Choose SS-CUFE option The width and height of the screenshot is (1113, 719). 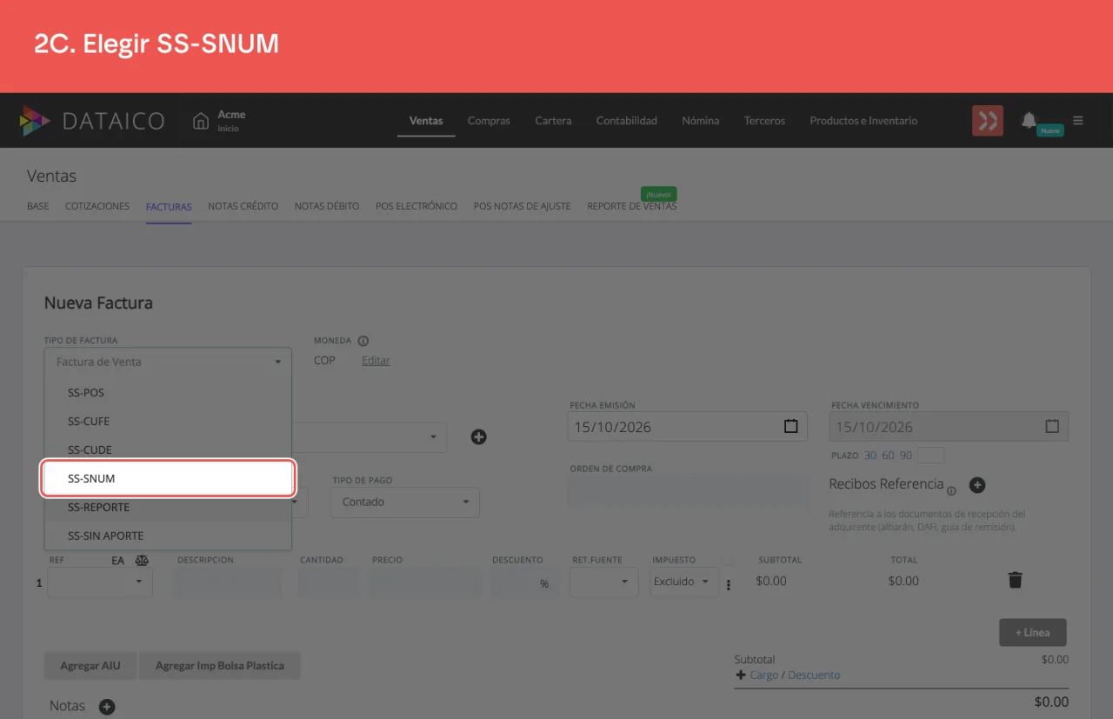[168, 421]
